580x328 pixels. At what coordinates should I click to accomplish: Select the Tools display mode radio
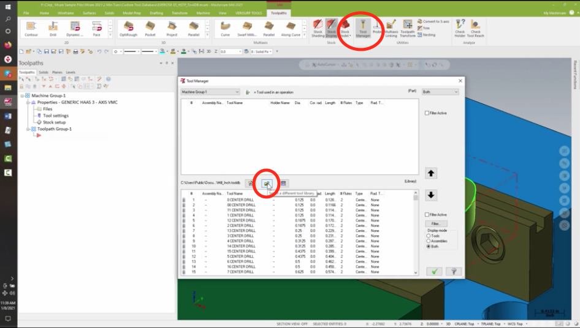click(429, 236)
